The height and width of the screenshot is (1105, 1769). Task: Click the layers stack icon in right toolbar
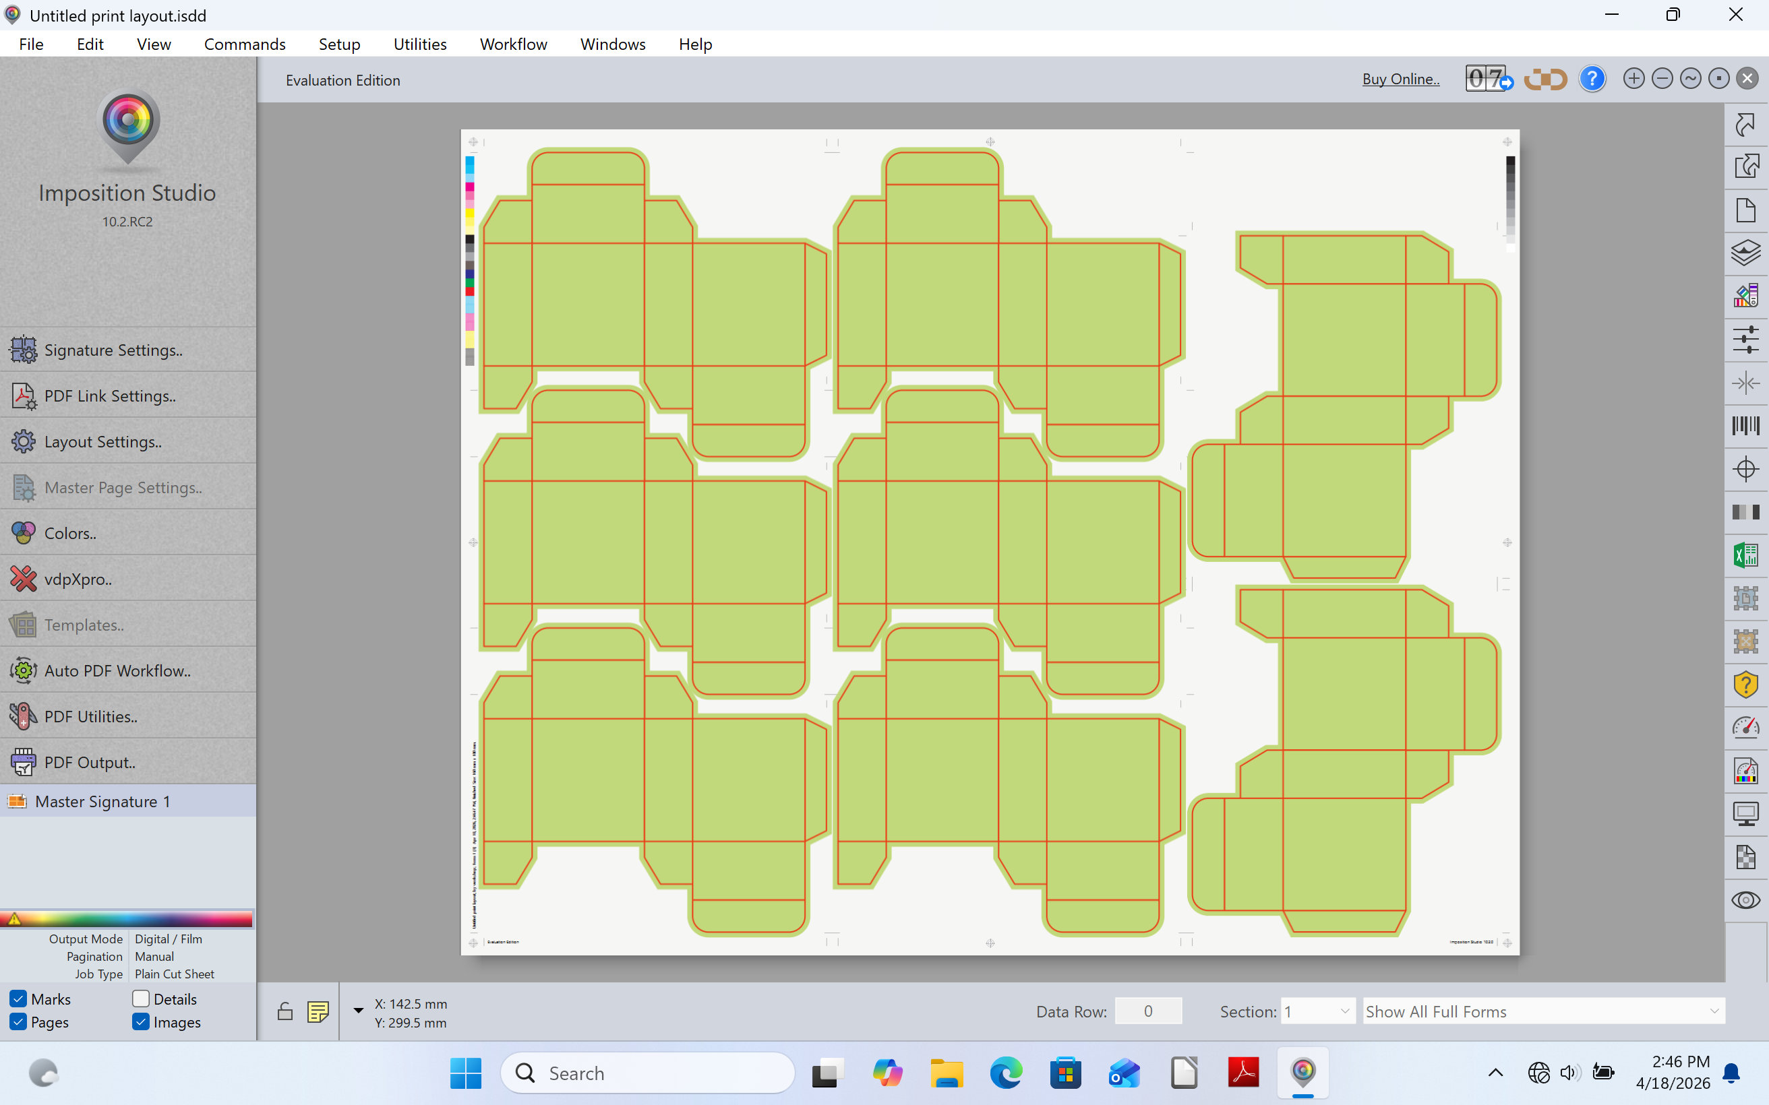(x=1745, y=253)
